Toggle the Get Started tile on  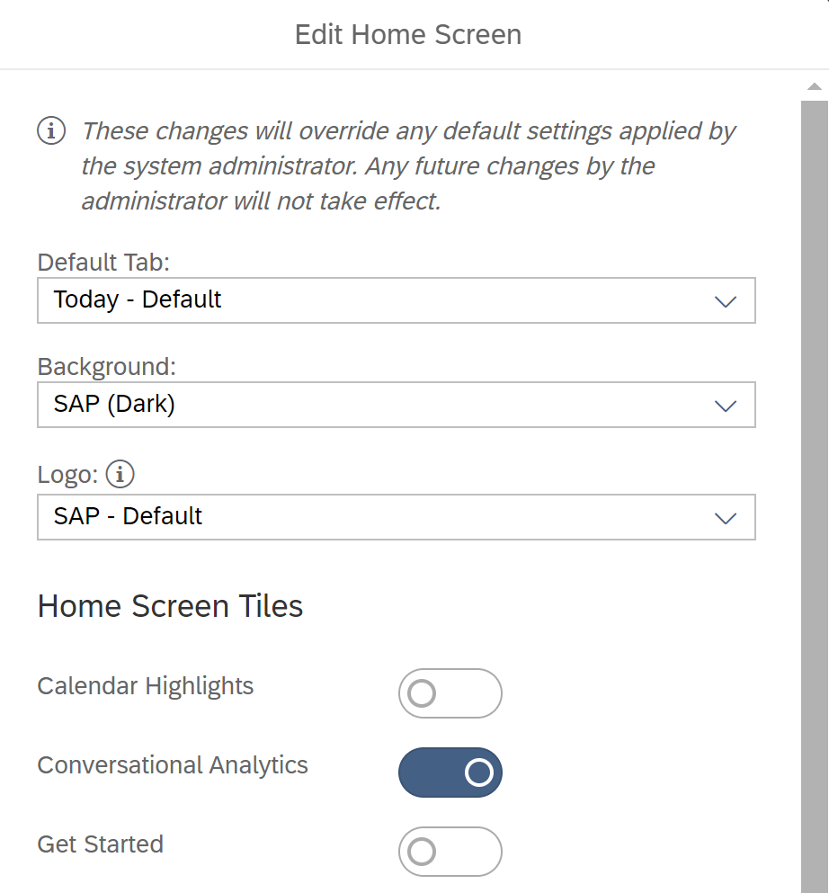[x=450, y=852]
